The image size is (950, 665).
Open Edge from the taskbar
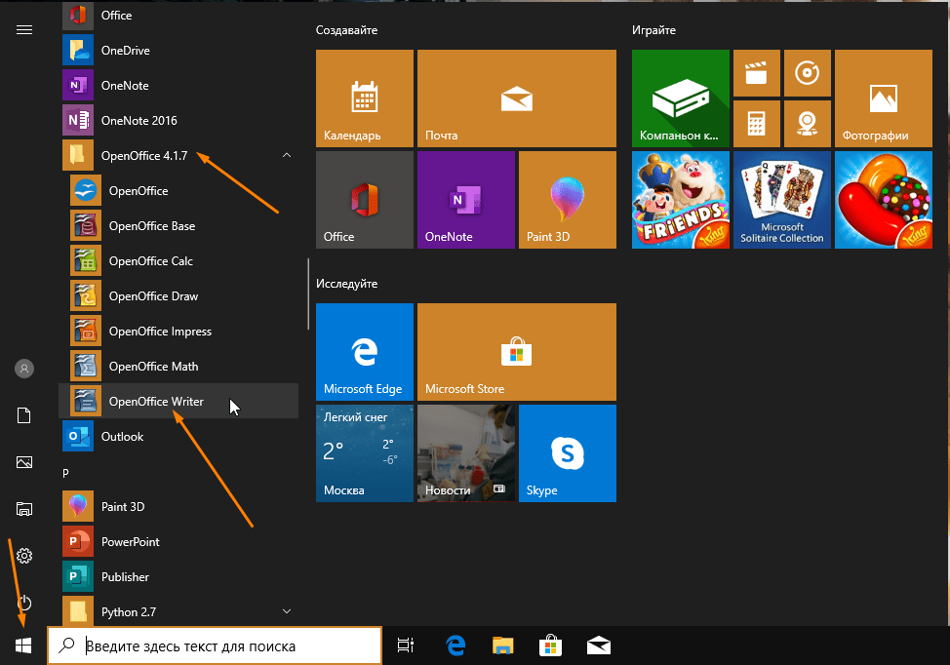pyautogui.click(x=455, y=645)
